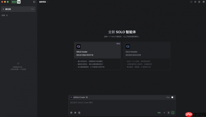Viewport: 206px width, 117px height.
Task: Click the green send arrow button
Action: coord(173,113)
